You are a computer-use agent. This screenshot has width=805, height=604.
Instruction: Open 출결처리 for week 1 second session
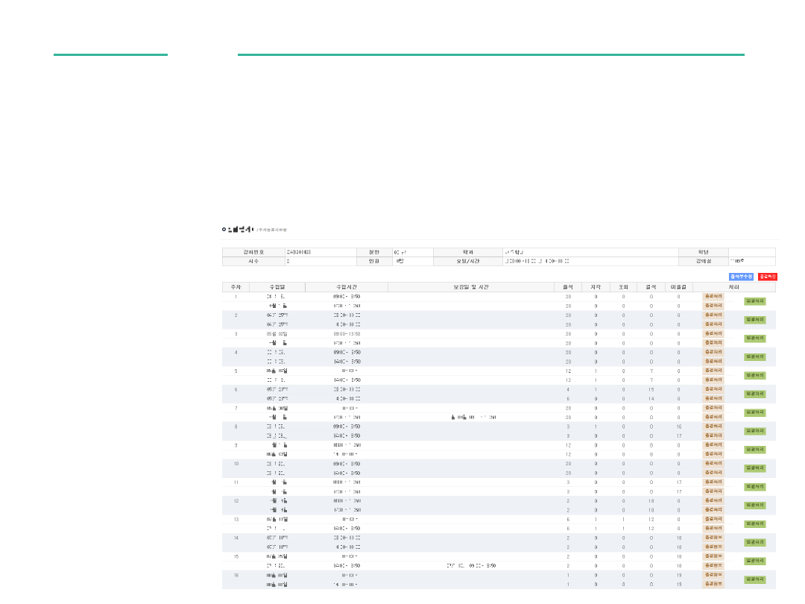[713, 306]
